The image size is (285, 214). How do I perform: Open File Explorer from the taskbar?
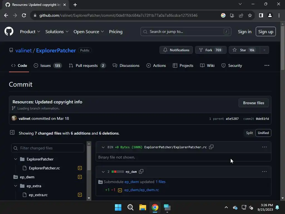(143, 207)
